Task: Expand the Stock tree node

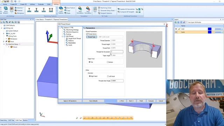Action: pos(4,41)
